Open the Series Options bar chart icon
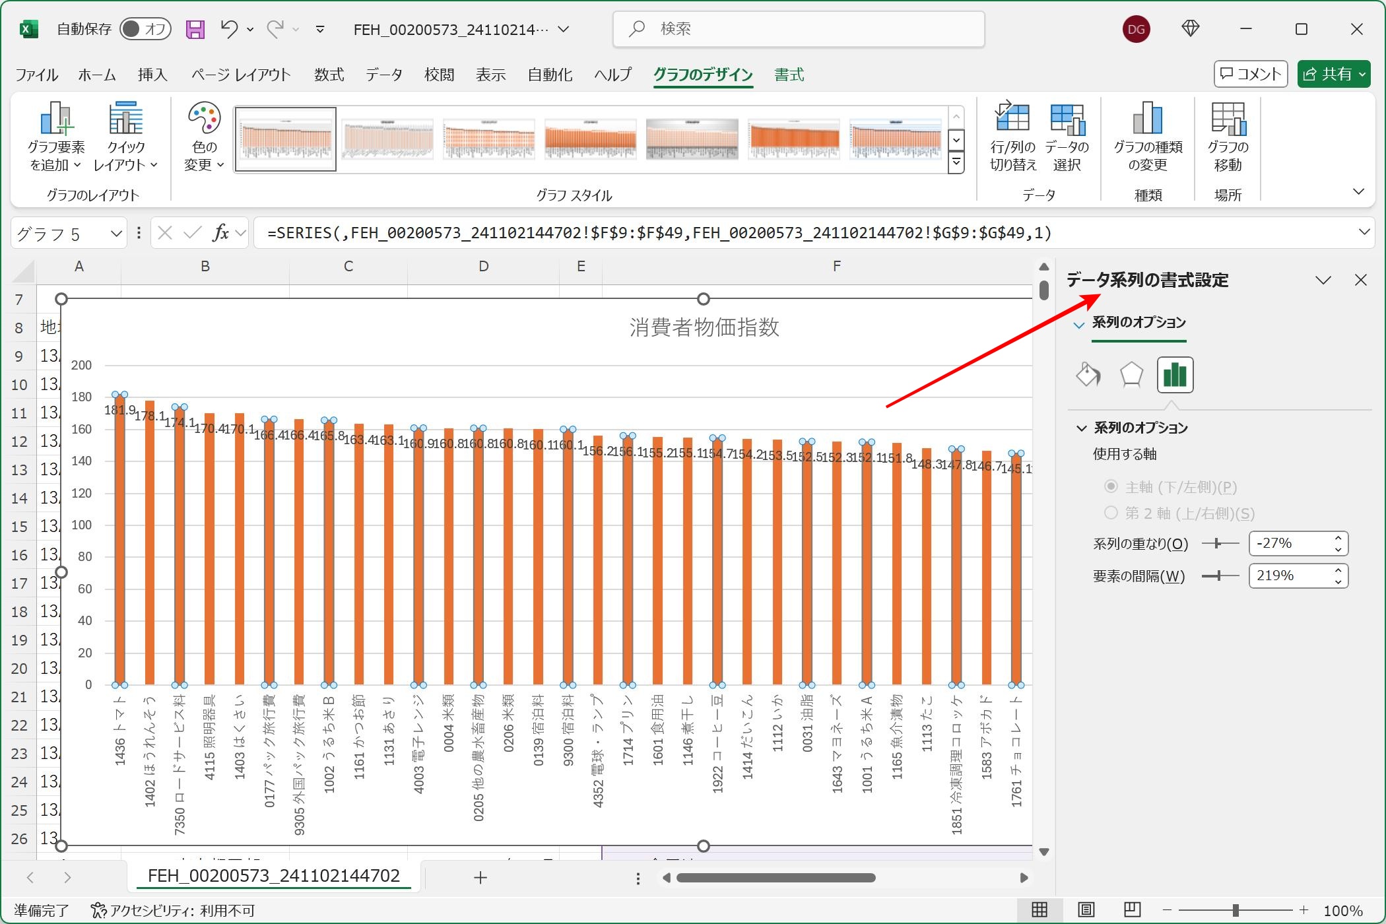Image resolution: width=1386 pixels, height=924 pixels. click(1175, 375)
